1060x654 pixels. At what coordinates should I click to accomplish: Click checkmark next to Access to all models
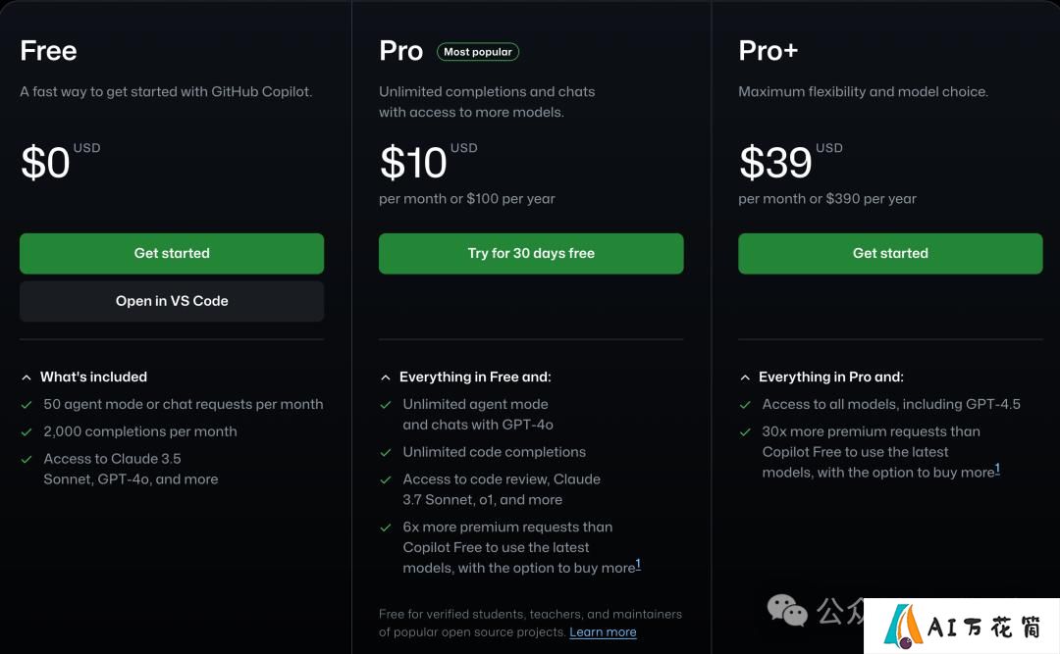745,405
